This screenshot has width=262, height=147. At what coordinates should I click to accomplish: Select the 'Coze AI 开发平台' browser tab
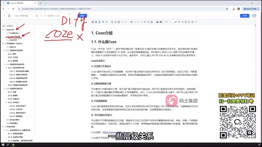[x=22, y=3]
